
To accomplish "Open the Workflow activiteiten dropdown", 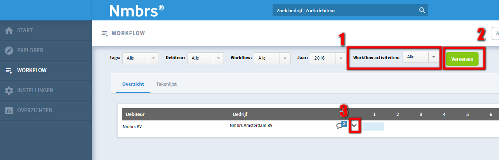I will click(421, 57).
